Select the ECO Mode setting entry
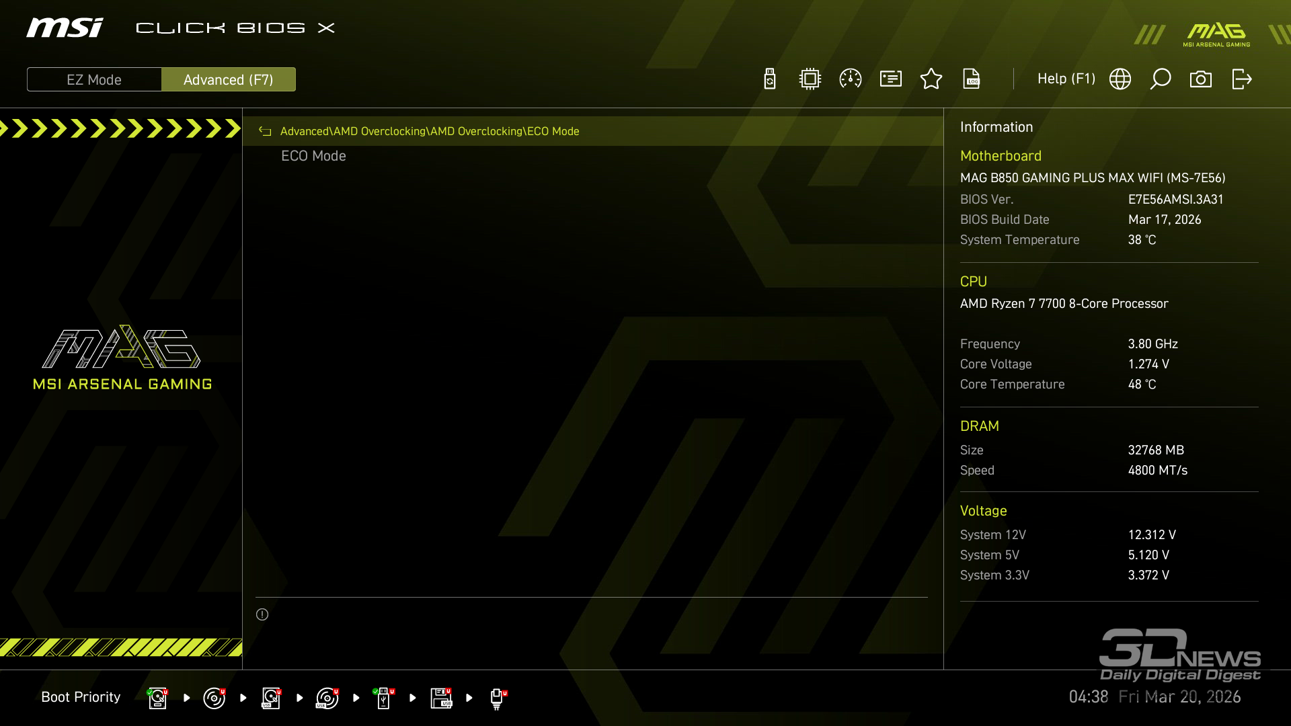1291x726 pixels. [x=313, y=156]
